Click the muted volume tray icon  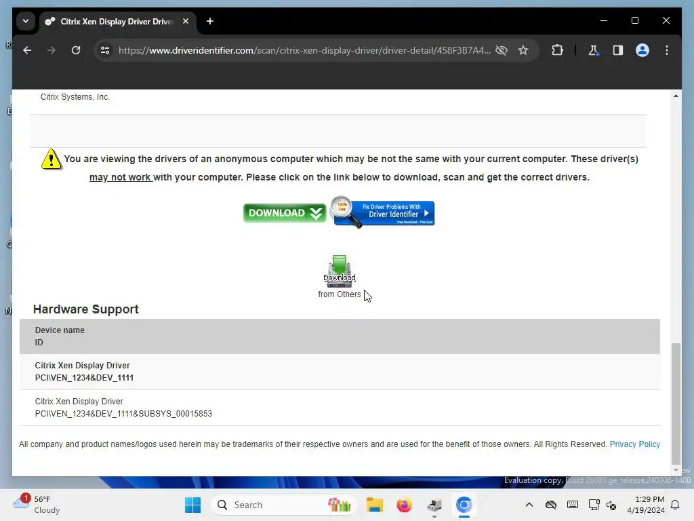click(611, 505)
